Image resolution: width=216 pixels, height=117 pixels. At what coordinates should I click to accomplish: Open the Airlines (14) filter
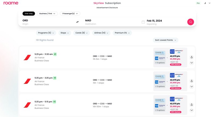click(101, 33)
